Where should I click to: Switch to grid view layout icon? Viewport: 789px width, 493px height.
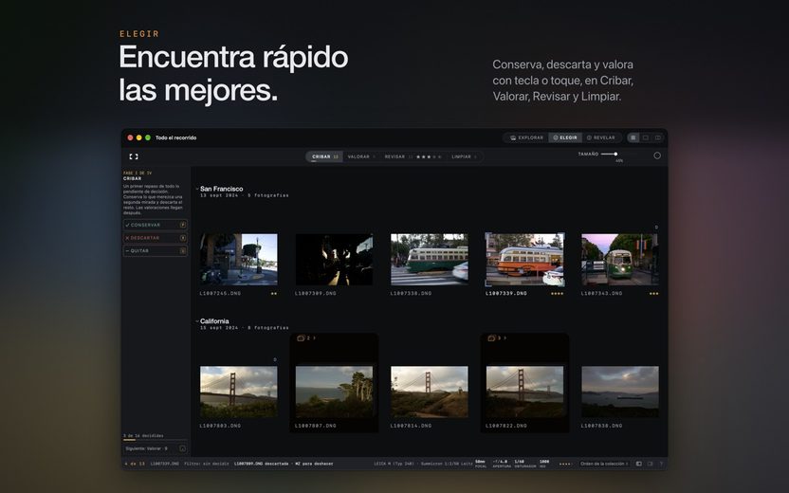(x=633, y=137)
